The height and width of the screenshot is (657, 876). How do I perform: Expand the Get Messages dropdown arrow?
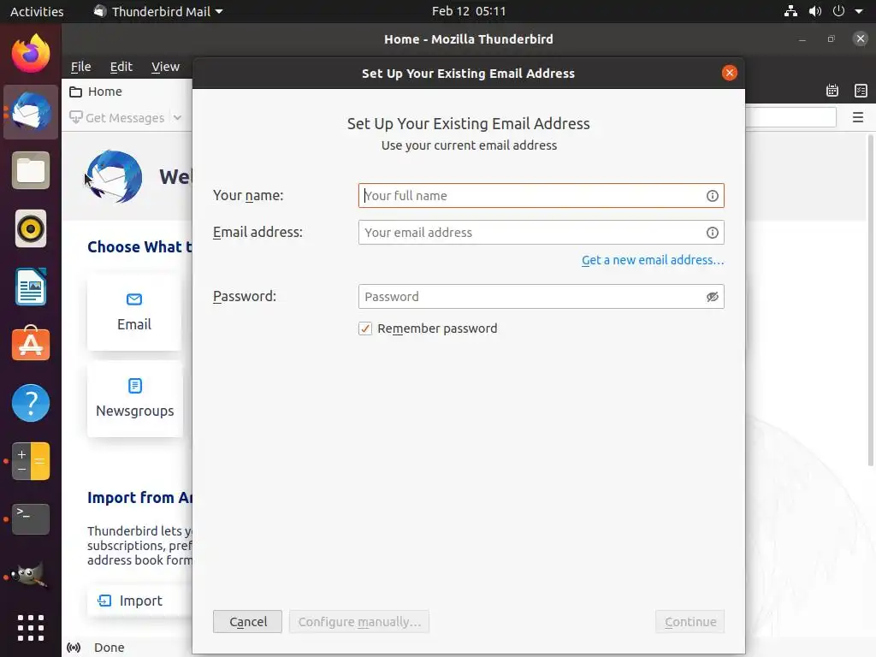(x=178, y=118)
